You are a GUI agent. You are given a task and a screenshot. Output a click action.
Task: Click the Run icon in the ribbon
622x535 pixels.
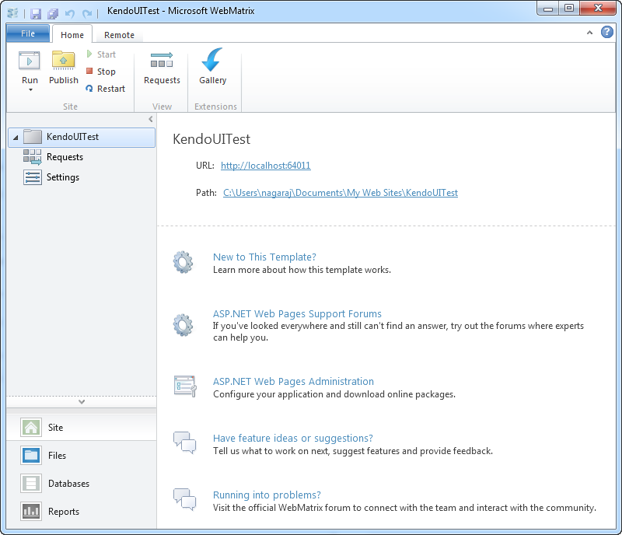click(x=30, y=61)
